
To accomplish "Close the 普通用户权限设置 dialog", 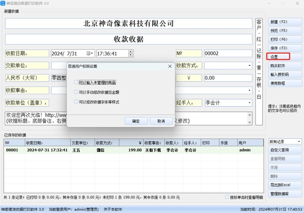I will 170,66.
